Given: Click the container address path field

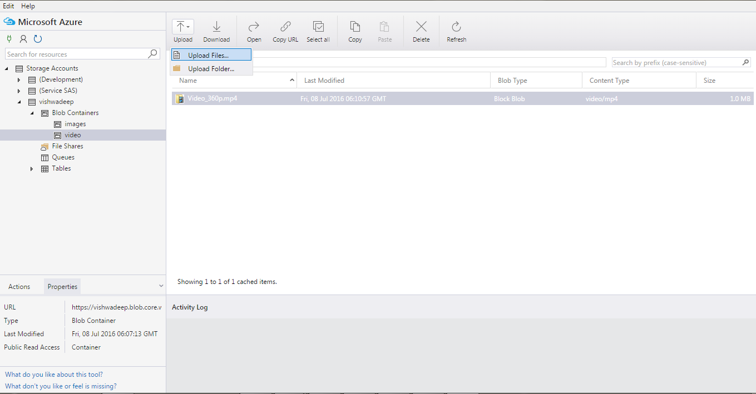Looking at the screenshot, I should (x=429, y=62).
